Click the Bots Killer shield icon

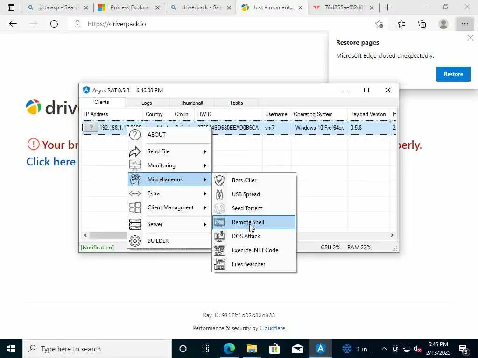219,180
